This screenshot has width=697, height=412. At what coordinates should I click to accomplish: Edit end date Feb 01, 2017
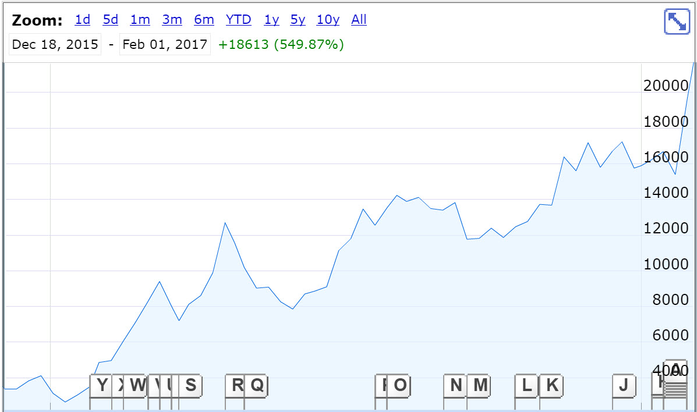tap(165, 45)
